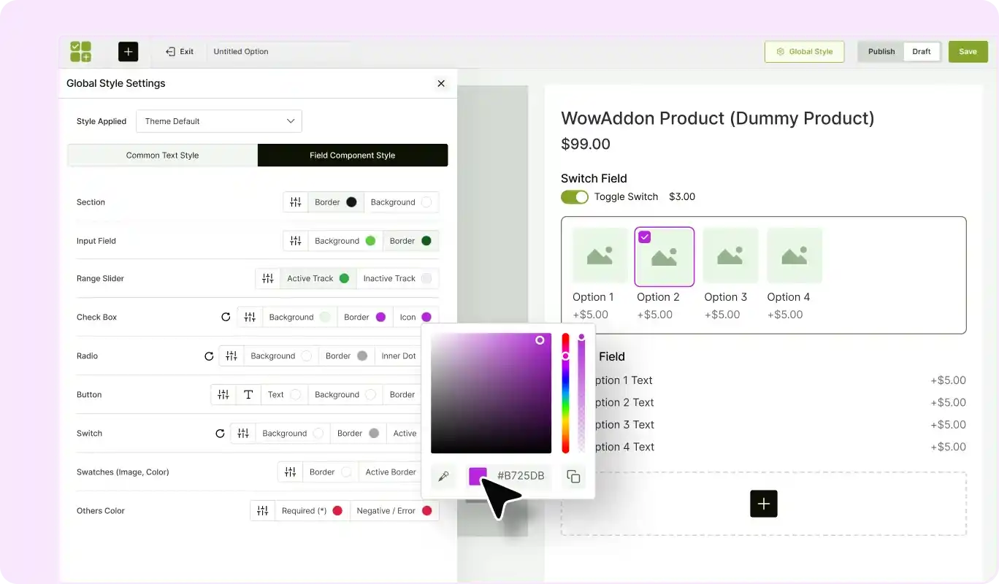999x584 pixels.
Task: Uncheck the Option 2 selection checkbox
Action: click(x=644, y=237)
